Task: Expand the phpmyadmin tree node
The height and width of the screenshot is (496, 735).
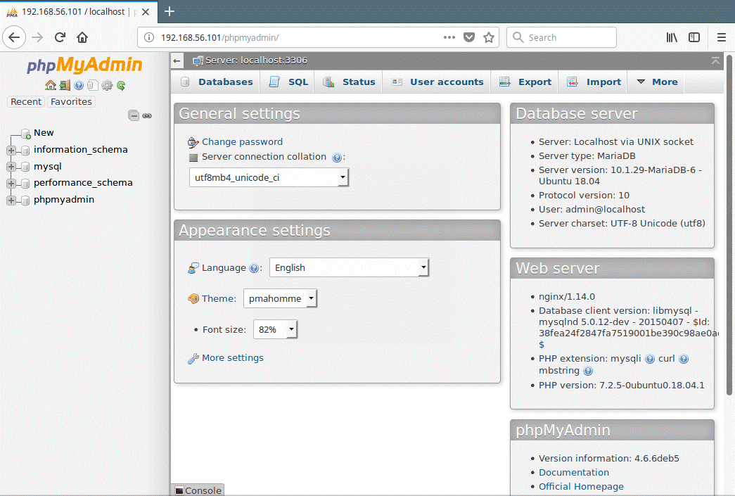Action: coord(11,201)
